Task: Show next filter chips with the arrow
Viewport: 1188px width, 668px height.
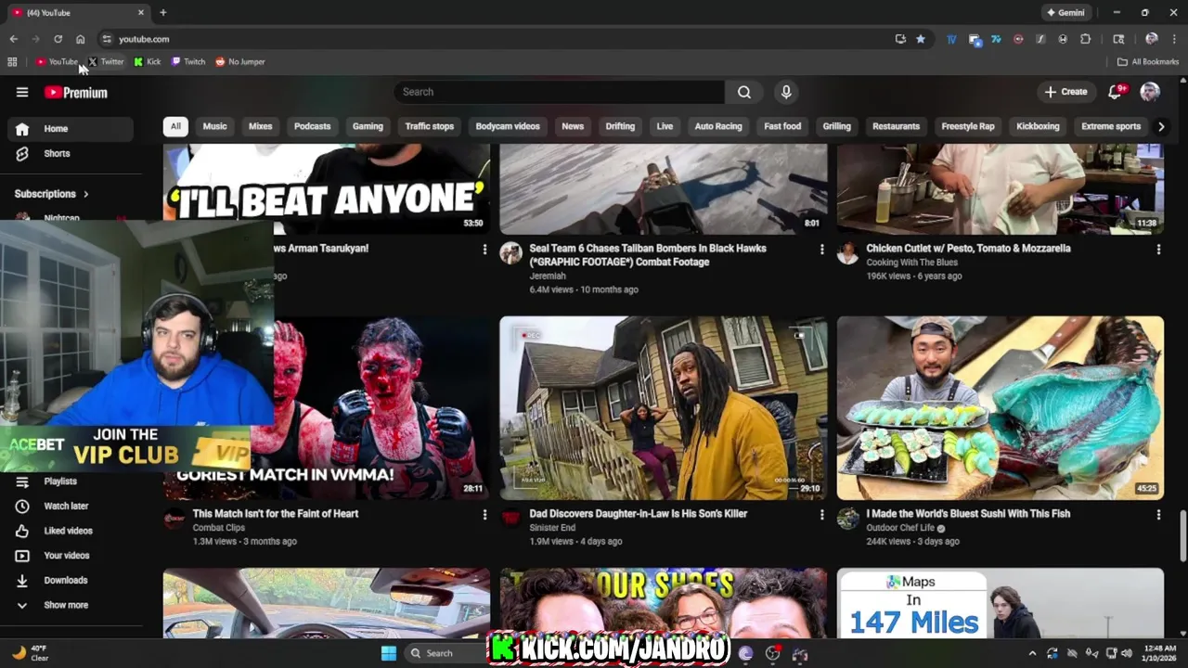Action: tap(1160, 126)
